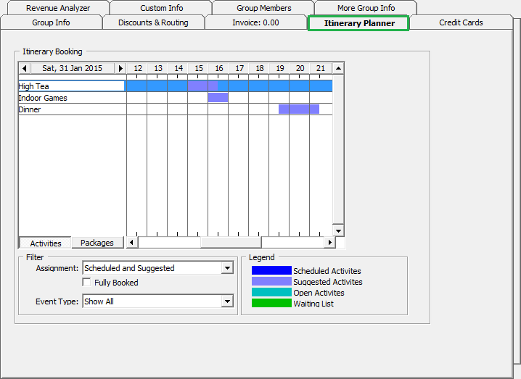521x379 pixels.
Task: Click the hour 12 column header
Action: tap(138, 68)
